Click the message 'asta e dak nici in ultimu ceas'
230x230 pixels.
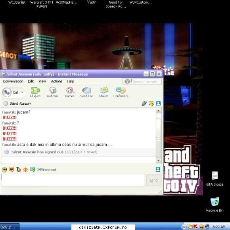pos(64,145)
